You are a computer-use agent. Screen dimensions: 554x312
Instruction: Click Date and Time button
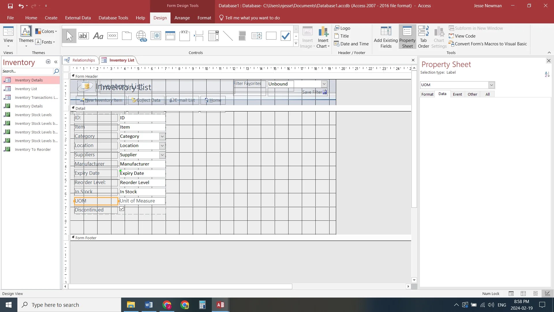[351, 44]
